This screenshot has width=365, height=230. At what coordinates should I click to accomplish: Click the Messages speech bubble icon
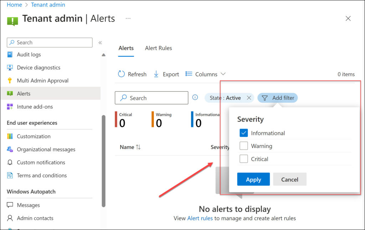tap(10, 205)
